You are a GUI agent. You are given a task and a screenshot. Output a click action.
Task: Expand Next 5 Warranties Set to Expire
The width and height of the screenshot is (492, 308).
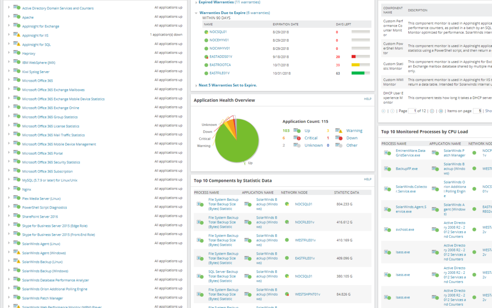coord(196,85)
